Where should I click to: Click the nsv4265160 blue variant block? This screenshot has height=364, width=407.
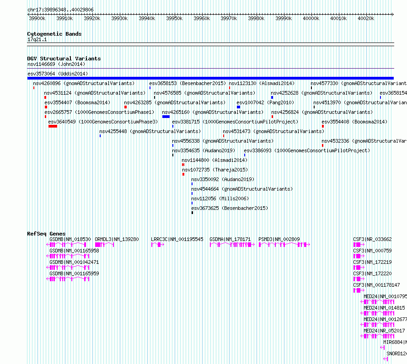(166, 117)
